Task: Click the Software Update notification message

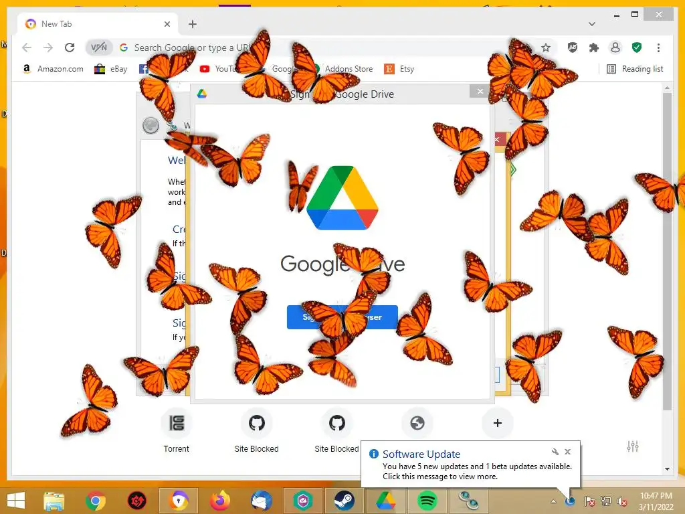Action: [477, 472]
